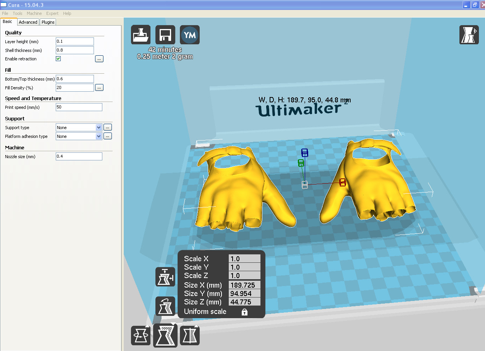Switch to the Advanced tab

[x=28, y=22]
